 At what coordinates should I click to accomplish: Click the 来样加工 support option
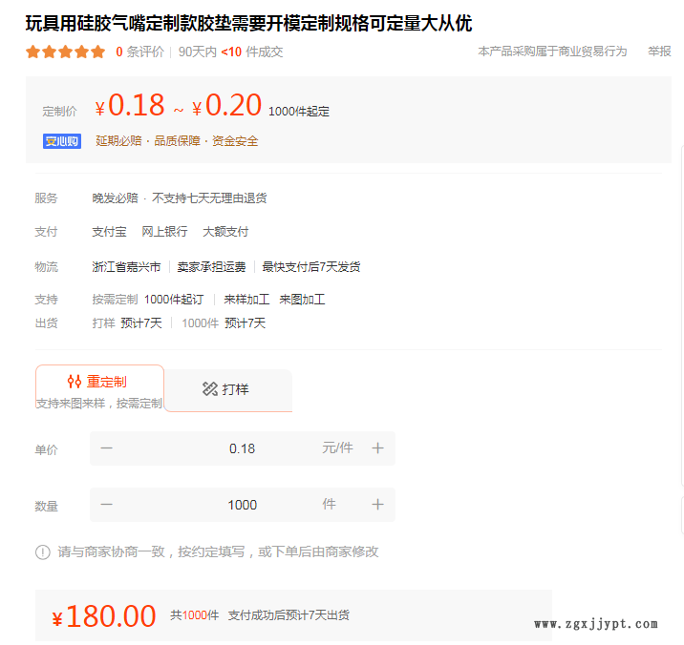pos(246,300)
